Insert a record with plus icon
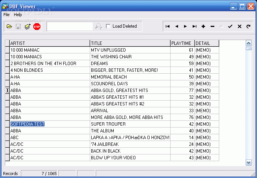This screenshot has height=178, width=257. tap(203, 26)
